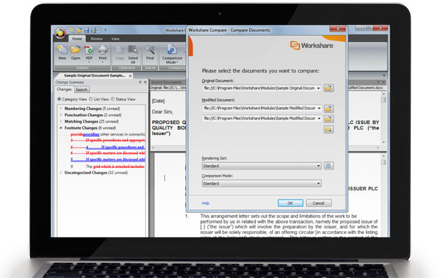Switch to the Review ribbon tab

96,39
